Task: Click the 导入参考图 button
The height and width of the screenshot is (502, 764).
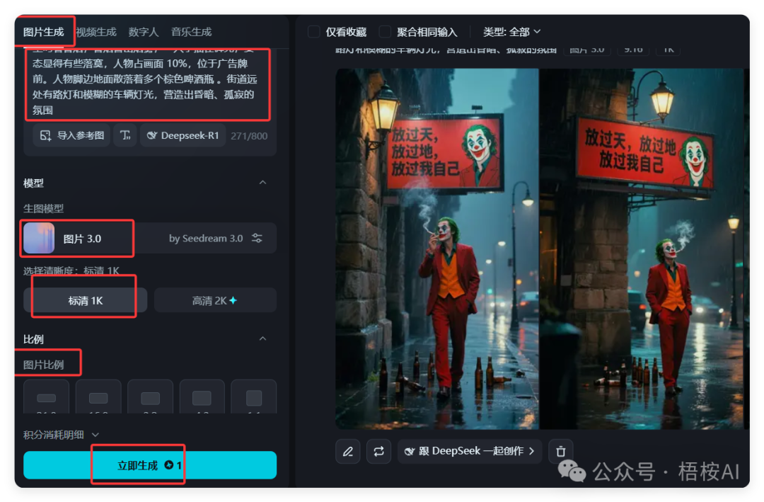Action: (x=72, y=136)
